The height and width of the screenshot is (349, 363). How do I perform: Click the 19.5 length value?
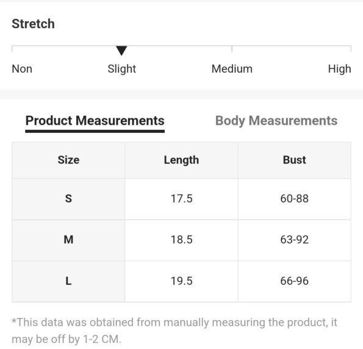tap(182, 281)
